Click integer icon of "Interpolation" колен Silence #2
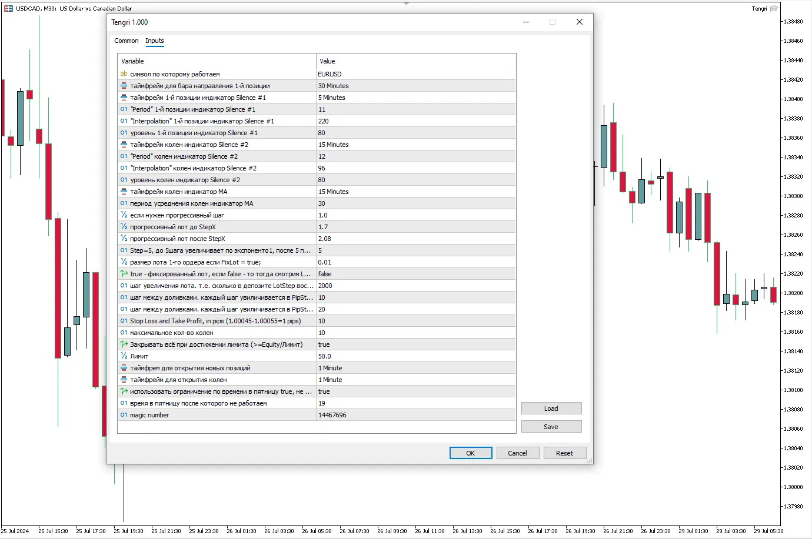The width and height of the screenshot is (812, 539). tap(124, 168)
